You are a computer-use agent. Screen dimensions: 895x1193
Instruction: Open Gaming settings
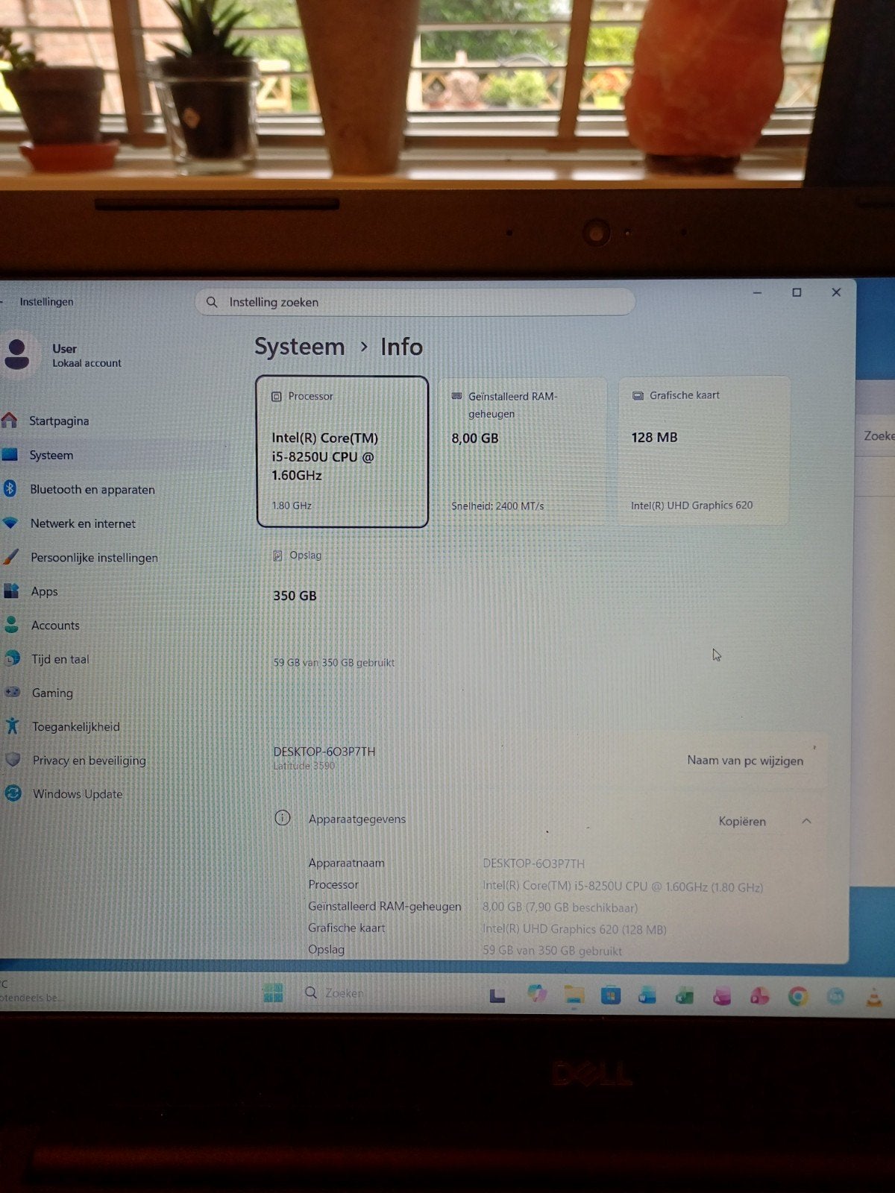[52, 693]
